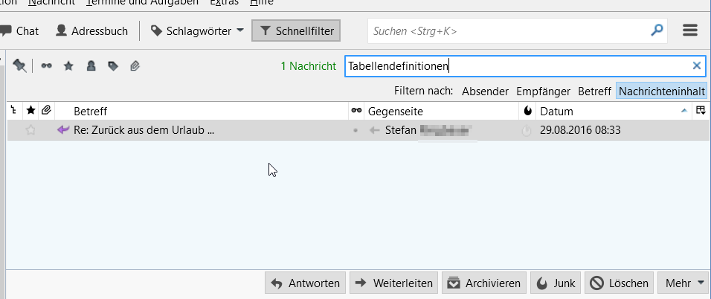Filter messages by tags icon
The image size is (711, 299).
113,65
